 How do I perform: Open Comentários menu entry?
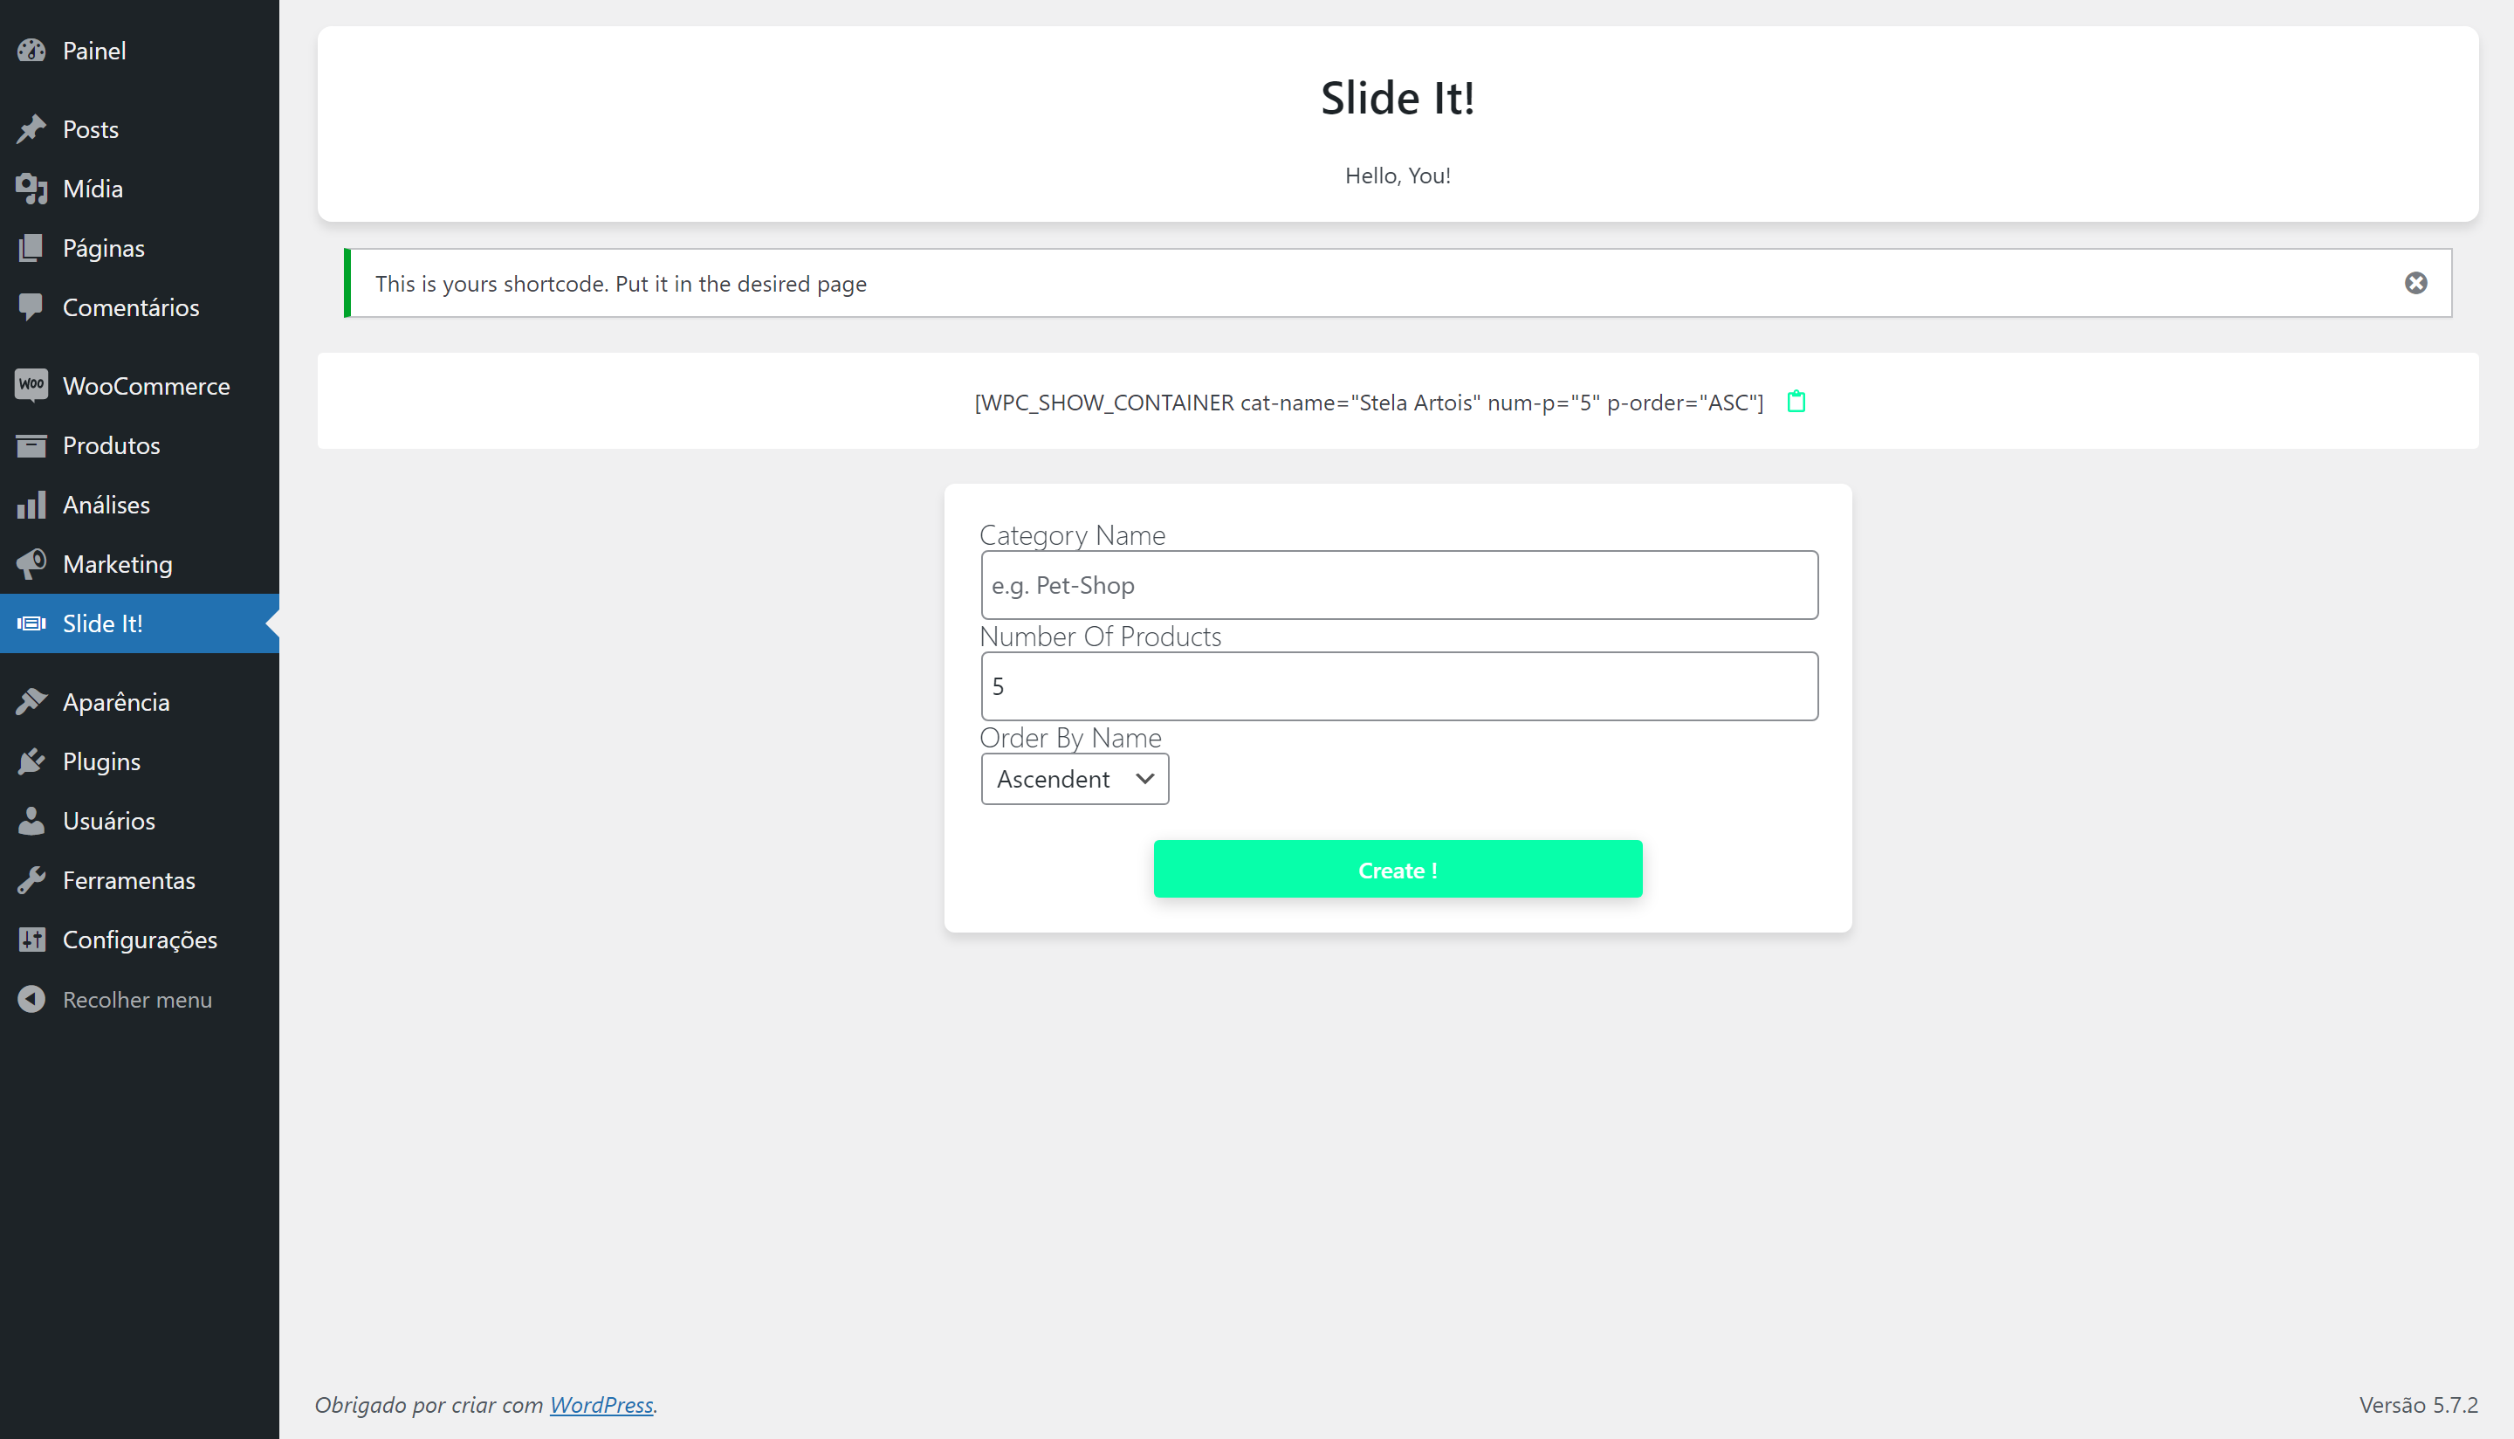132,307
